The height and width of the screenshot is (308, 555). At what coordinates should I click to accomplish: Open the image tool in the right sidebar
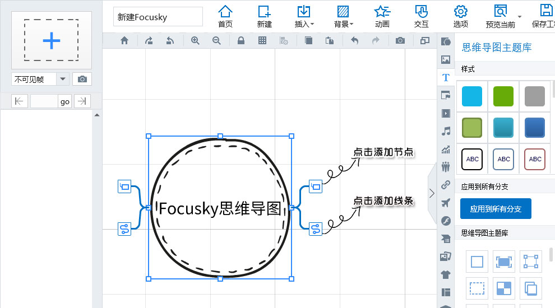coord(446,59)
